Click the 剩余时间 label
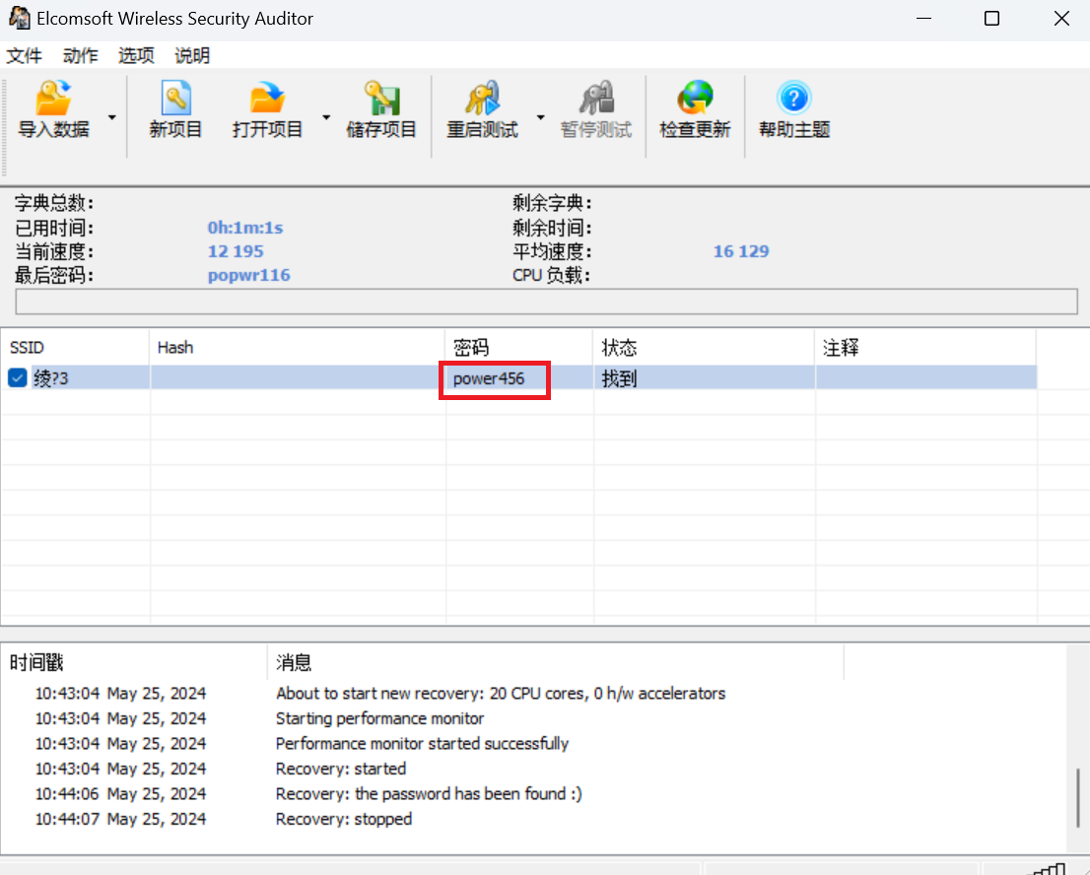The image size is (1090, 875). point(552,228)
